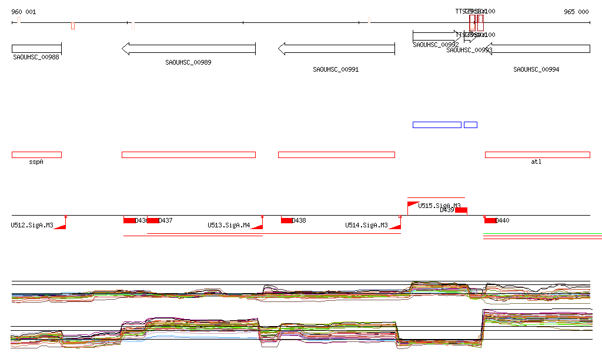602x359 pixels.
Task: Click the D437 red terminator block
Action: [x=153, y=220]
